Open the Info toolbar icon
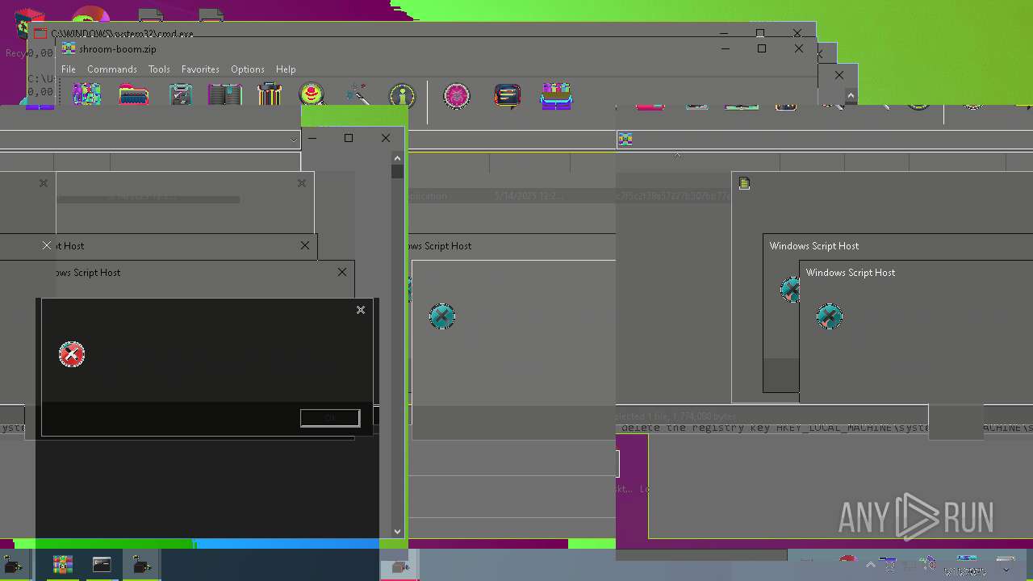1033x581 pixels. pyautogui.click(x=402, y=96)
